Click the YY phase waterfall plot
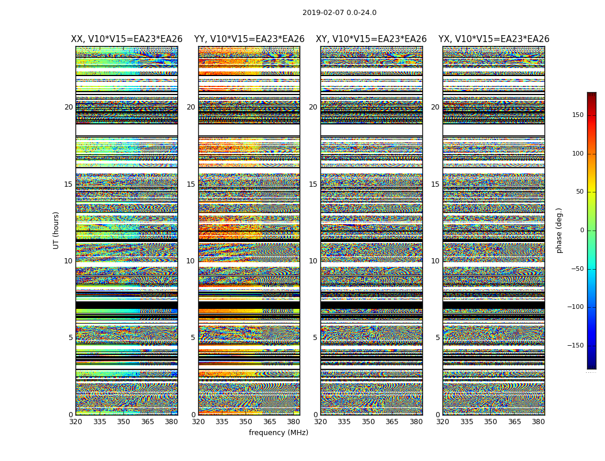 click(x=249, y=231)
